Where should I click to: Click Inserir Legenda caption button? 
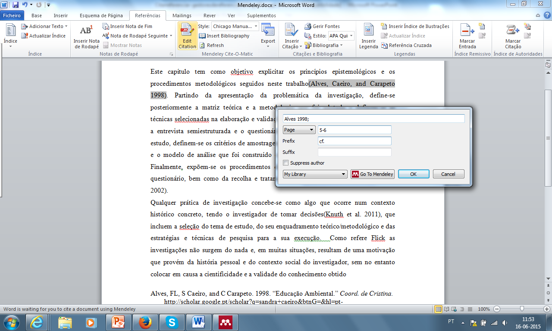coord(369,36)
